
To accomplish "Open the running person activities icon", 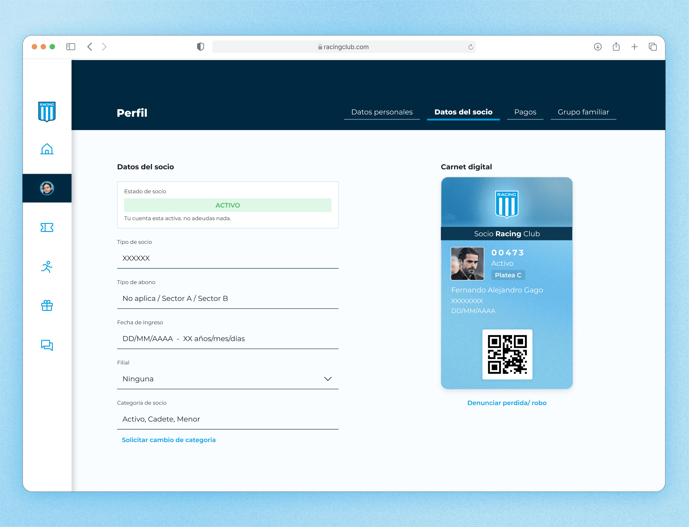I will [x=47, y=267].
